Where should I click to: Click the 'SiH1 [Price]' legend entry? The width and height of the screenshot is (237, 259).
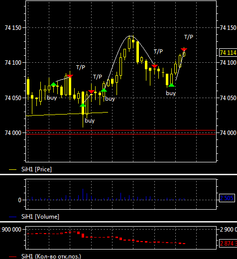[36, 169]
